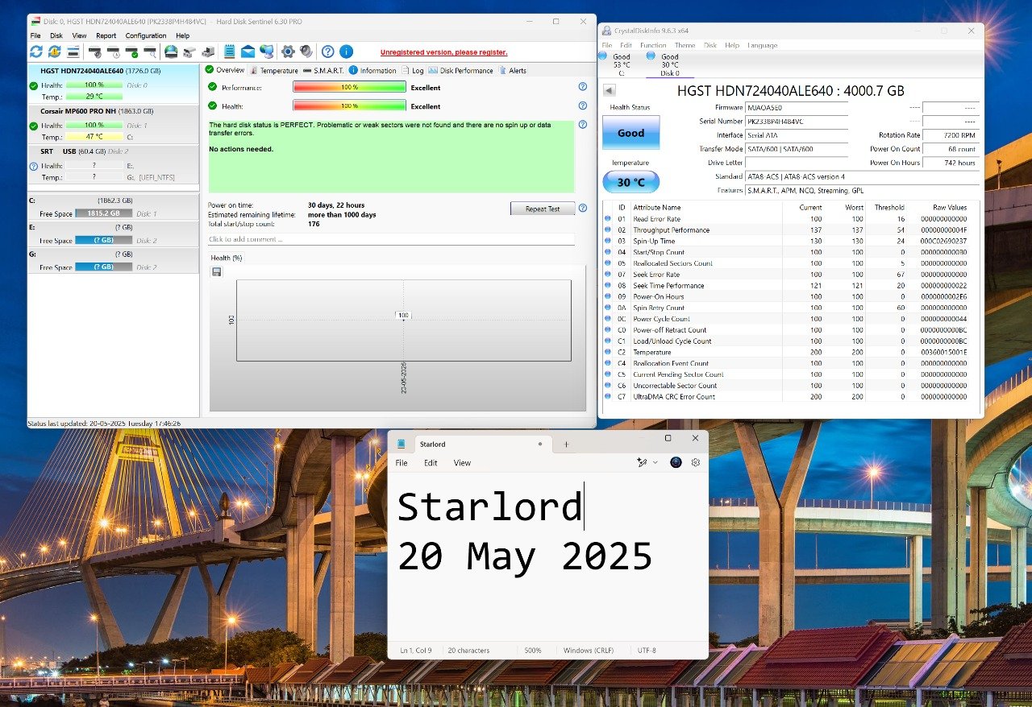Image resolution: width=1032 pixels, height=707 pixels.
Task: Open the Report menu in Hard Disk Sentinel
Action: click(x=106, y=35)
